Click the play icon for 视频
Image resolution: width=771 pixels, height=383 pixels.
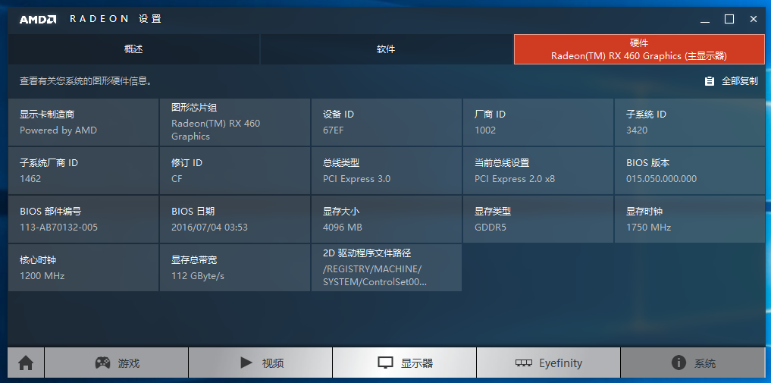coord(246,363)
